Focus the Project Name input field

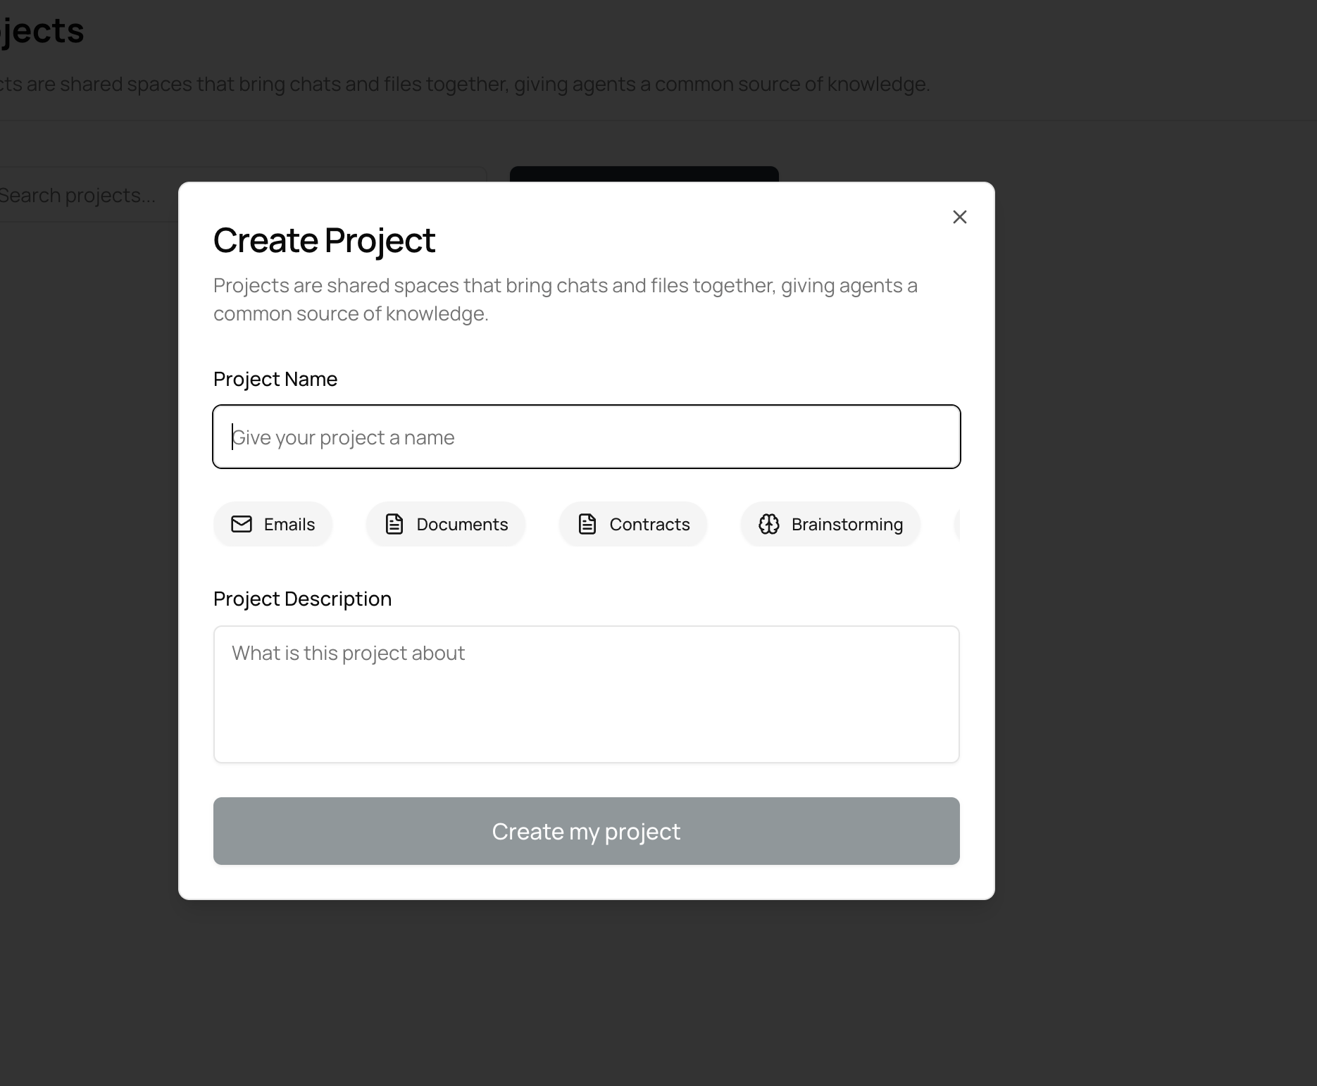coord(587,437)
